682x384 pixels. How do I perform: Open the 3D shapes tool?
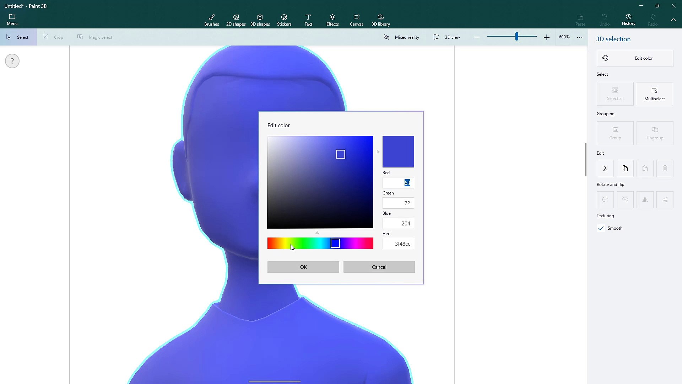click(x=260, y=20)
